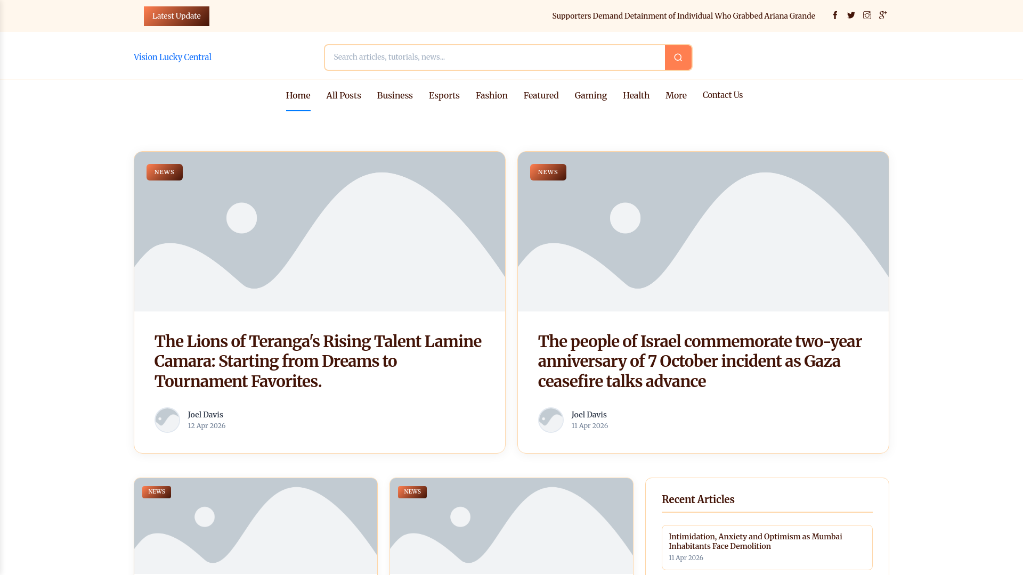The width and height of the screenshot is (1023, 575).
Task: Click NEWS badge on Lamine Camara card
Action: tap(164, 172)
